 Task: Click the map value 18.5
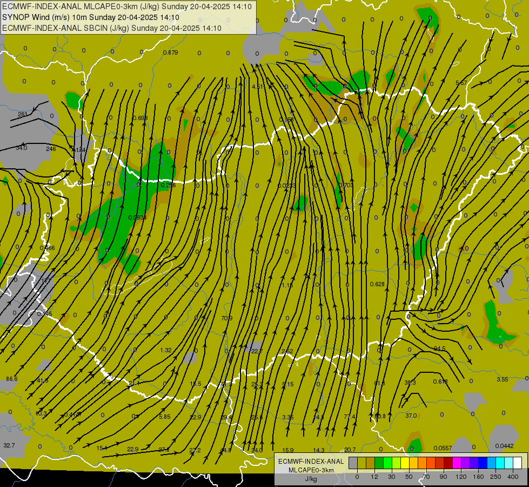196,384
